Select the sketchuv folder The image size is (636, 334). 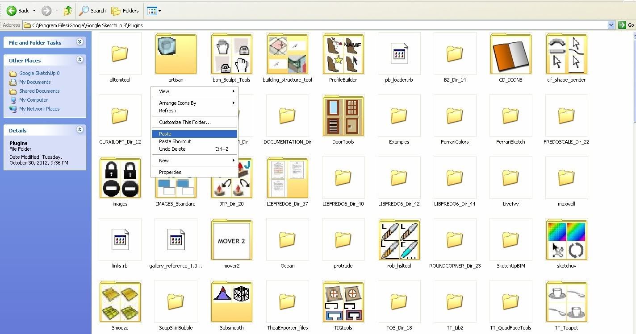[567, 243]
